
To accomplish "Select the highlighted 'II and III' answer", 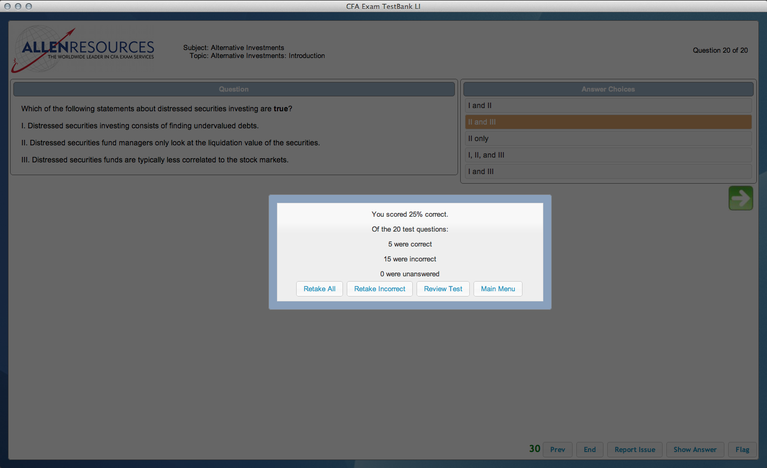I will 608,122.
